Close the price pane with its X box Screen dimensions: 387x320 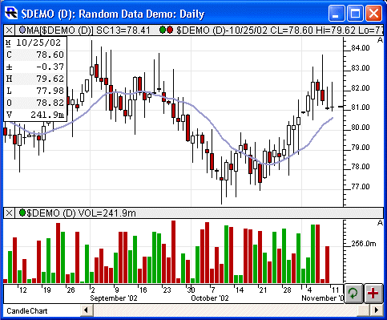pyautogui.click(x=9, y=30)
